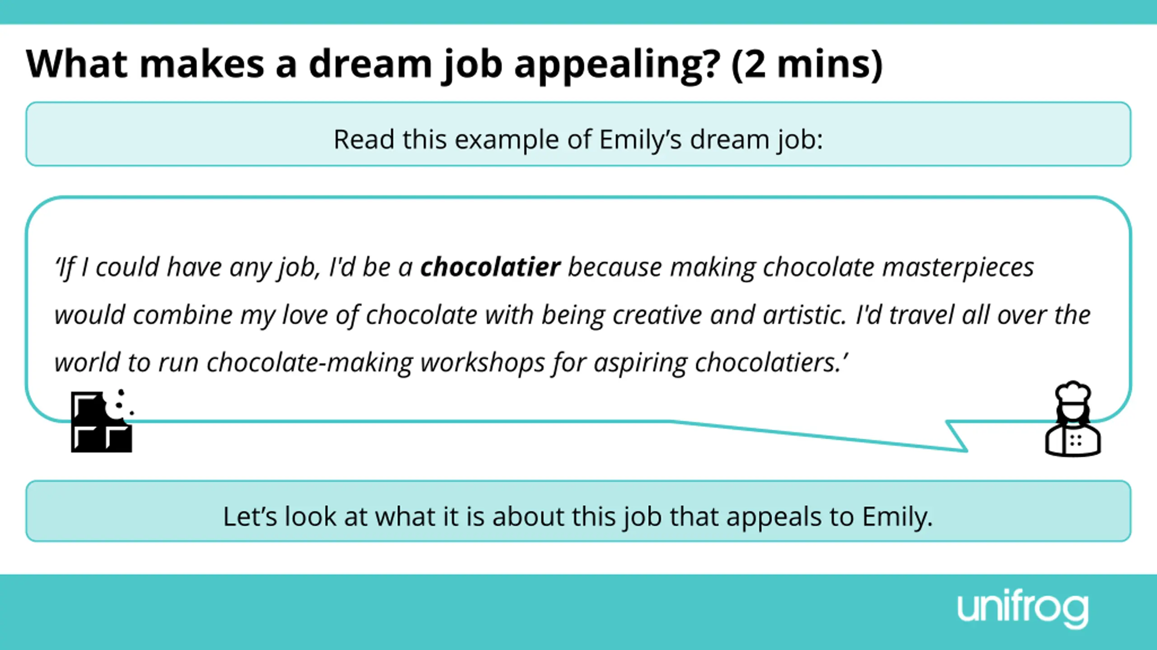Click the bold word 'chocolatier'
The height and width of the screenshot is (650, 1157).
490,267
